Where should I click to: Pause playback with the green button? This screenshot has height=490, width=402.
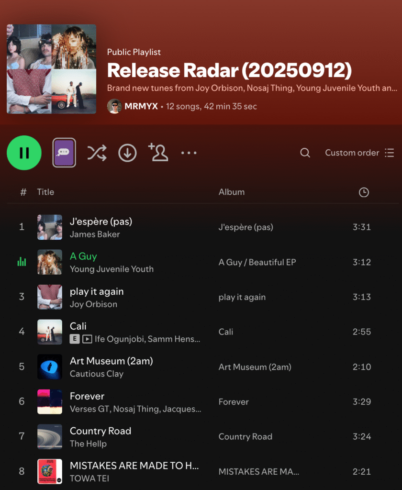click(24, 153)
